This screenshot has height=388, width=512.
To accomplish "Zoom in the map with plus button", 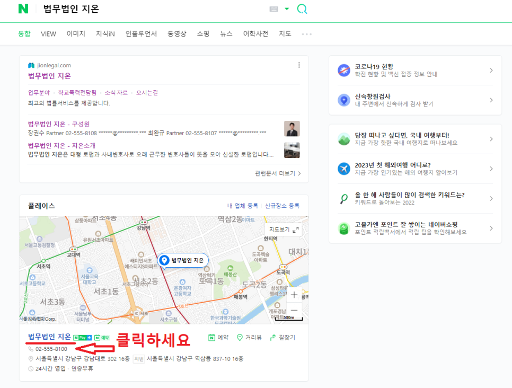I will click(x=294, y=295).
